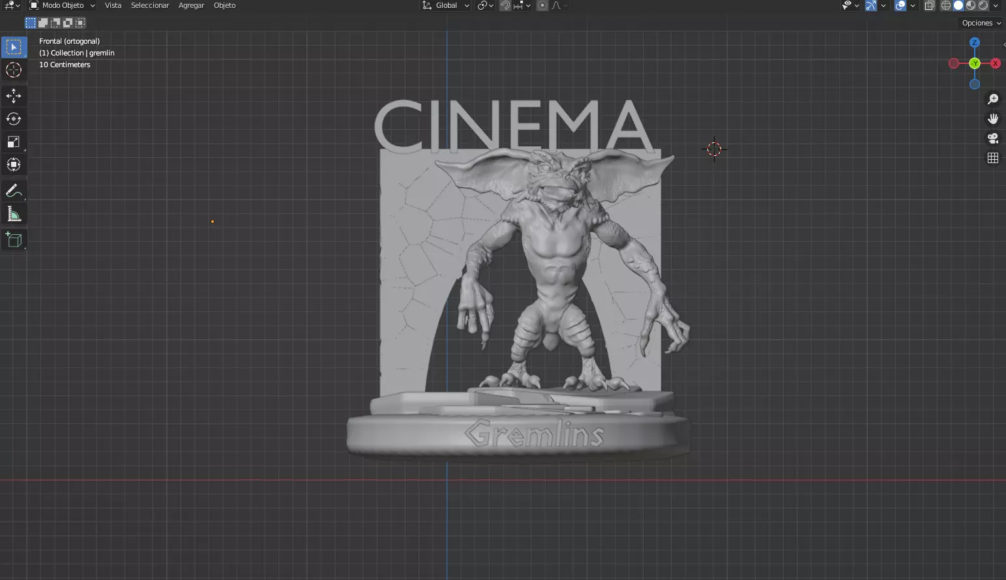The image size is (1006, 580).
Task: Select the Cursor tool
Action: coord(14,70)
